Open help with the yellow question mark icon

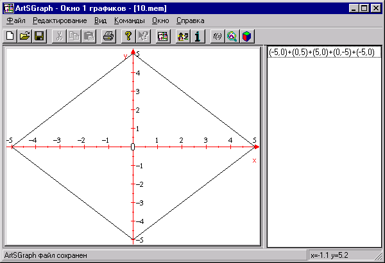click(x=128, y=36)
